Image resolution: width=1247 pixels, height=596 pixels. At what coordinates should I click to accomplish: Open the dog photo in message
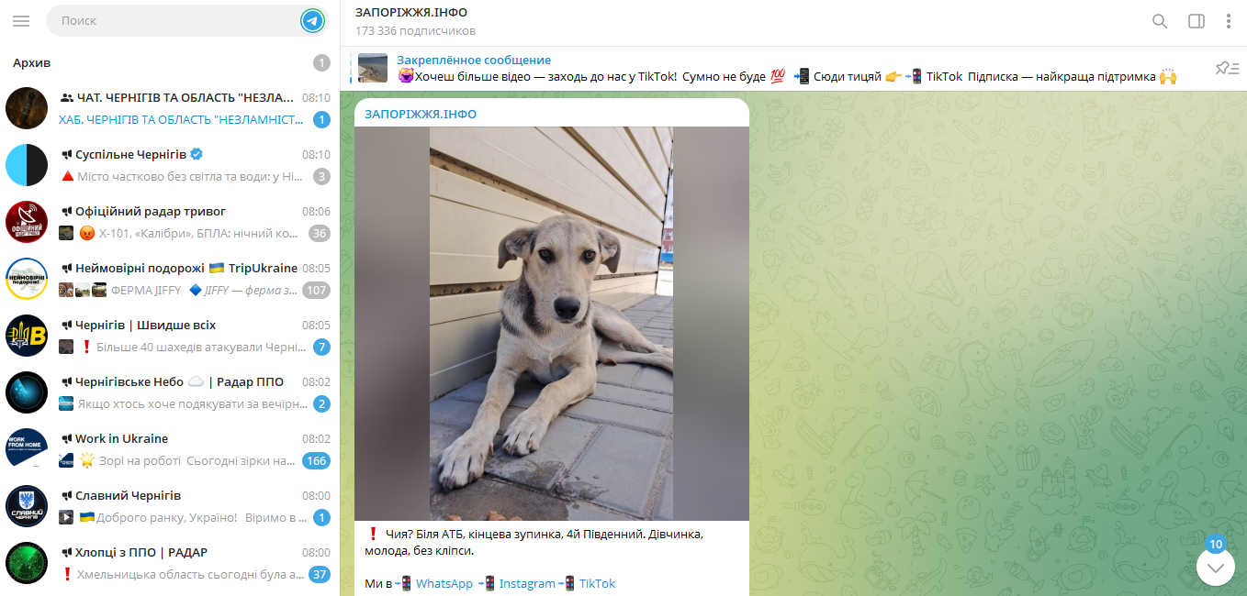[x=552, y=324]
